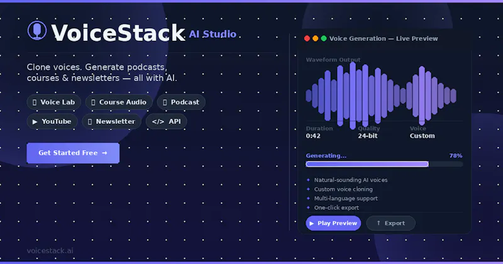Image resolution: width=503 pixels, height=264 pixels.
Task: Click the red window dot
Action: click(x=307, y=38)
